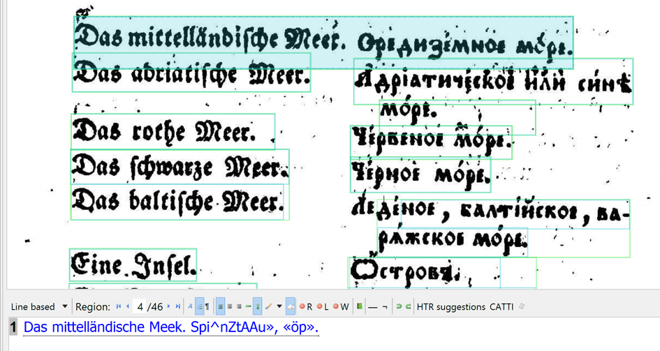
Task: Click the left text alignment icon
Action: point(221,306)
